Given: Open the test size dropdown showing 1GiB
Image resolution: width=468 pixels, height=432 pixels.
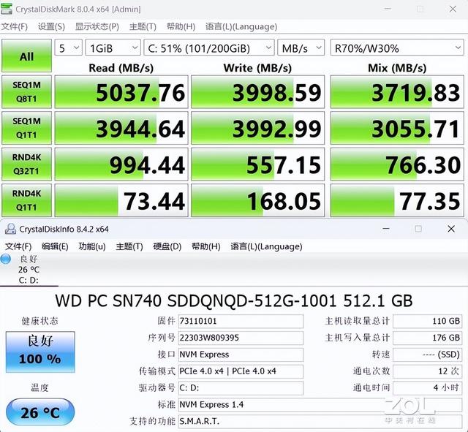Looking at the screenshot, I should click(x=113, y=48).
